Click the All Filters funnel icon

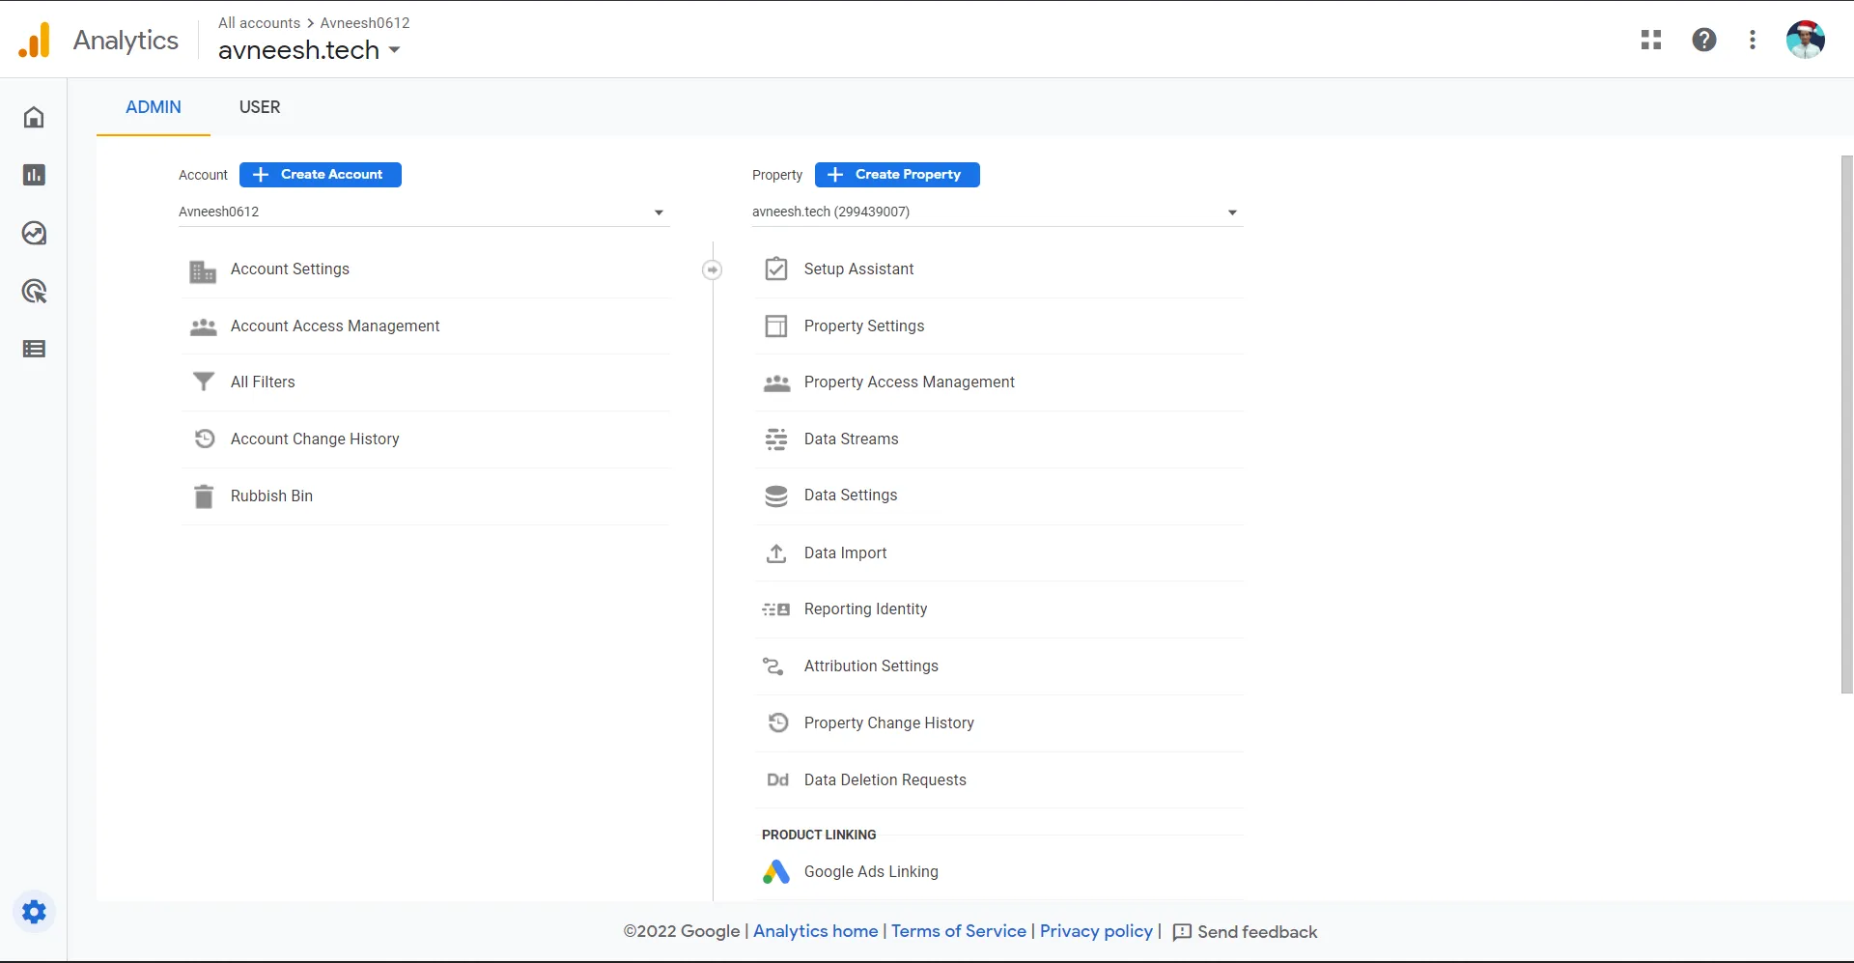click(203, 382)
